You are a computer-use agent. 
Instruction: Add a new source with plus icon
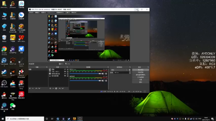pyautogui.click(x=50, y=88)
